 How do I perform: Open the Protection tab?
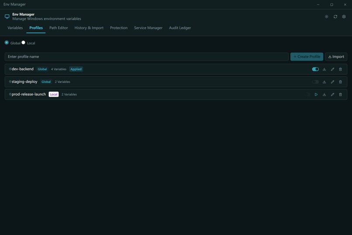tap(119, 28)
